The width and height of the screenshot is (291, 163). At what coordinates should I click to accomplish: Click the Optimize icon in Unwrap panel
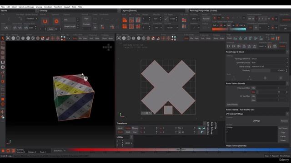point(56,21)
